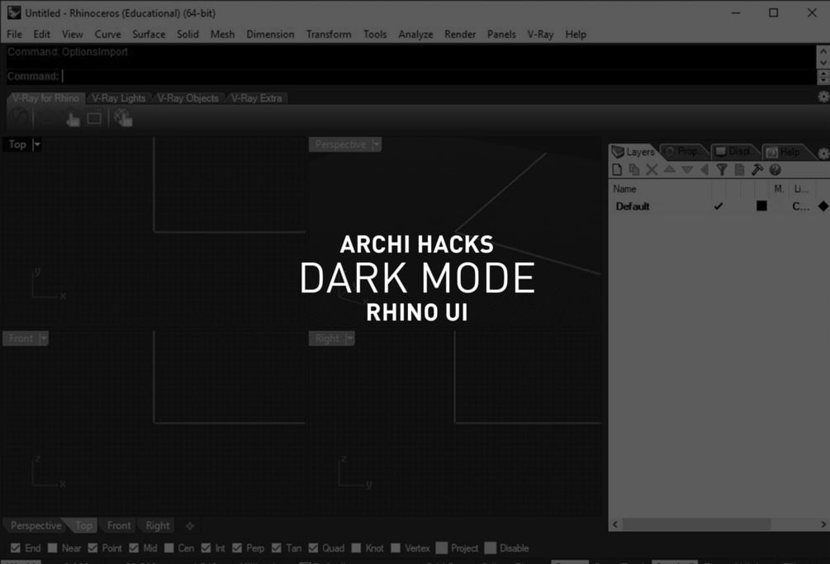Click the left triangle move-up-parent icon

pos(704,169)
